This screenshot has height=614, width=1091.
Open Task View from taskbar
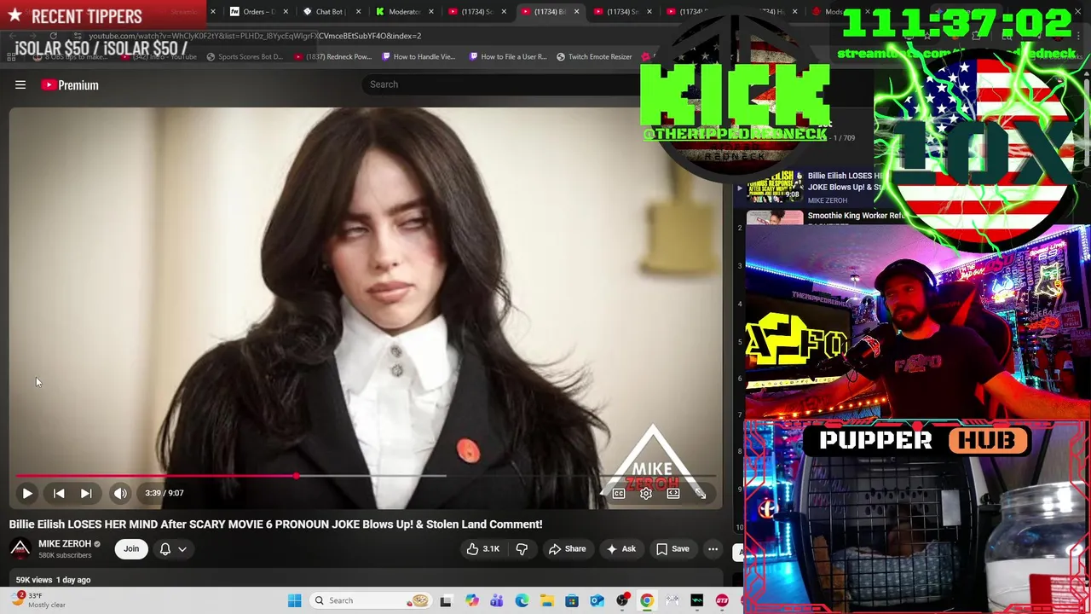tap(446, 600)
